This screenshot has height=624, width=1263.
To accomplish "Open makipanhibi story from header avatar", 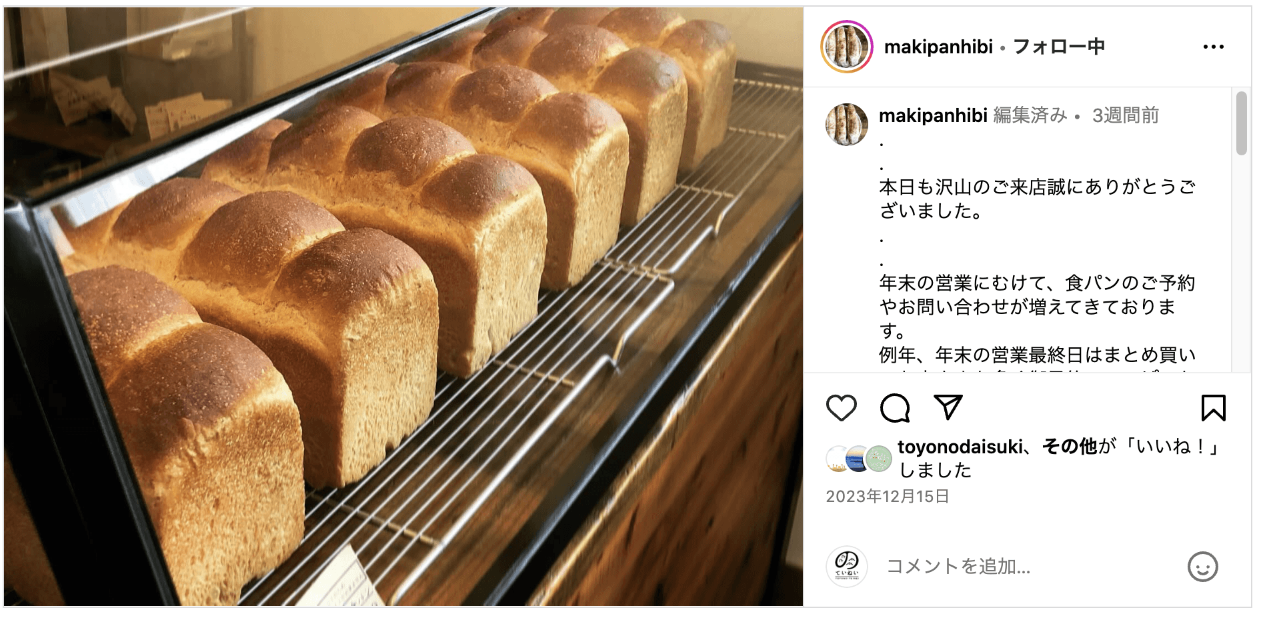I will point(846,47).
